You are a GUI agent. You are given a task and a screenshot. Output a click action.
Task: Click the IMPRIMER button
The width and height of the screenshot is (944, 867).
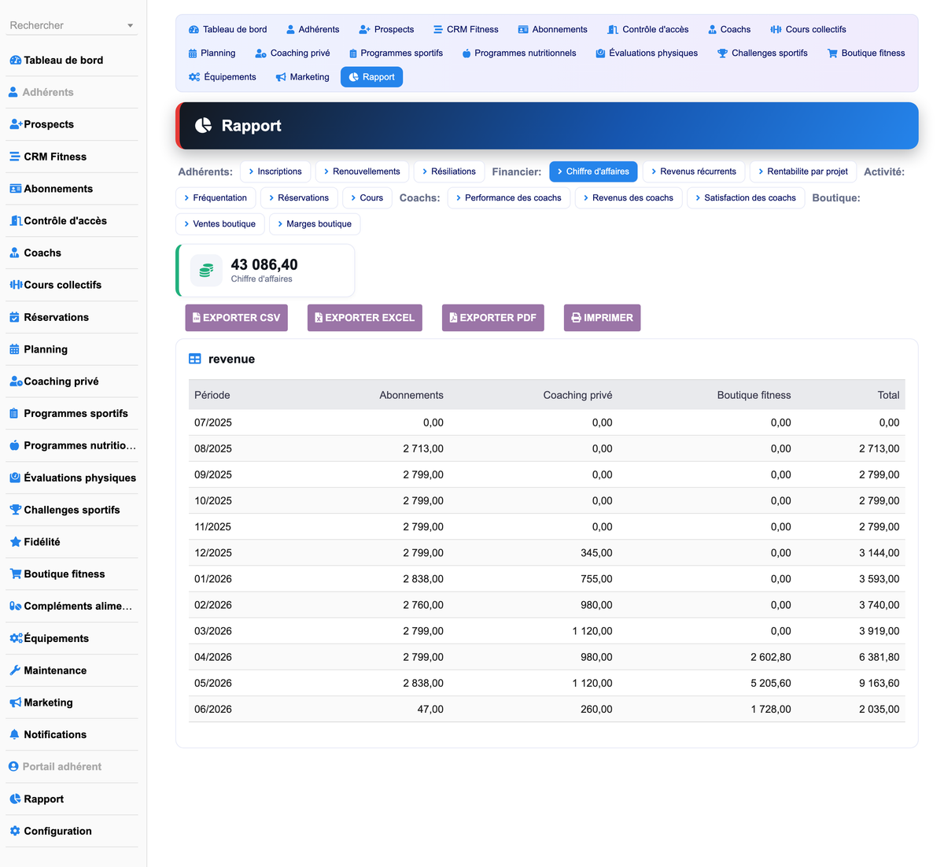[x=602, y=318]
